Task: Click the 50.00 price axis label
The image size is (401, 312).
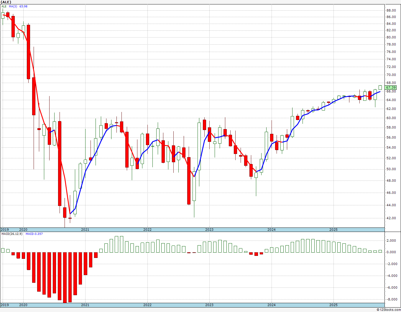Action: 391,169
